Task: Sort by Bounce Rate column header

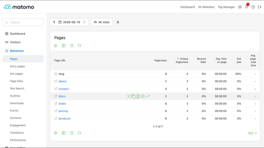Action: 201,60
